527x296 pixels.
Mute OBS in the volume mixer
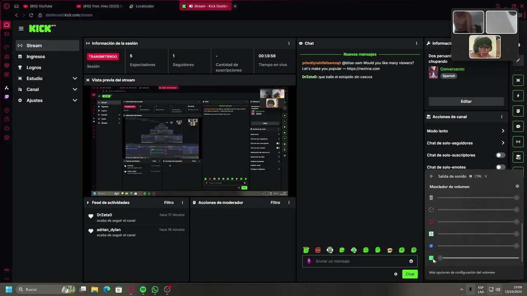point(431,210)
